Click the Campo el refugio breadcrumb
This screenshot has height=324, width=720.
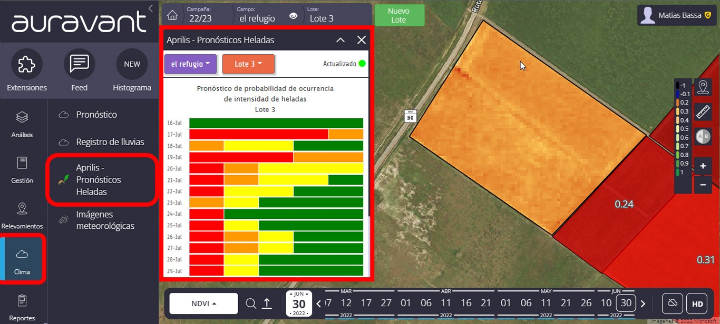(257, 15)
